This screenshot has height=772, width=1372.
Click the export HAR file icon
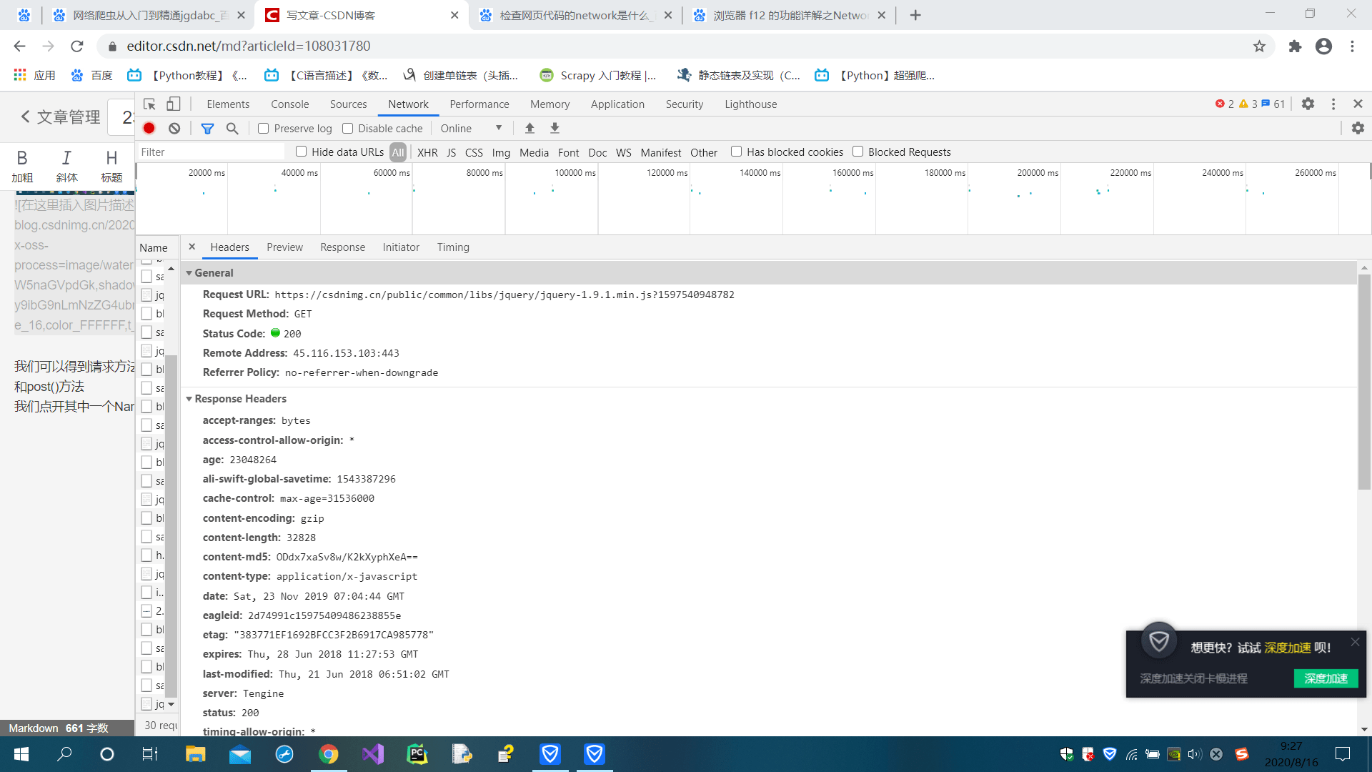(555, 127)
